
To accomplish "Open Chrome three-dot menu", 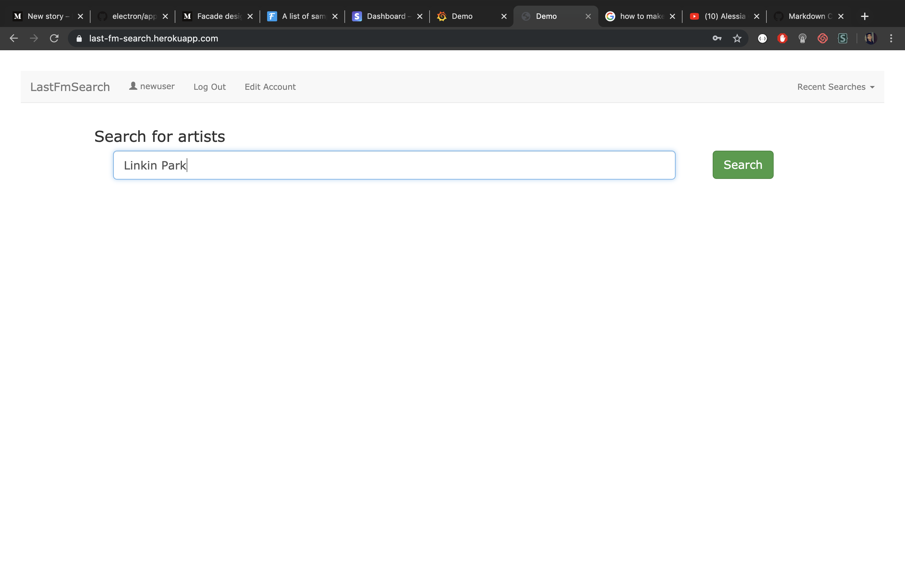I will [x=891, y=38].
